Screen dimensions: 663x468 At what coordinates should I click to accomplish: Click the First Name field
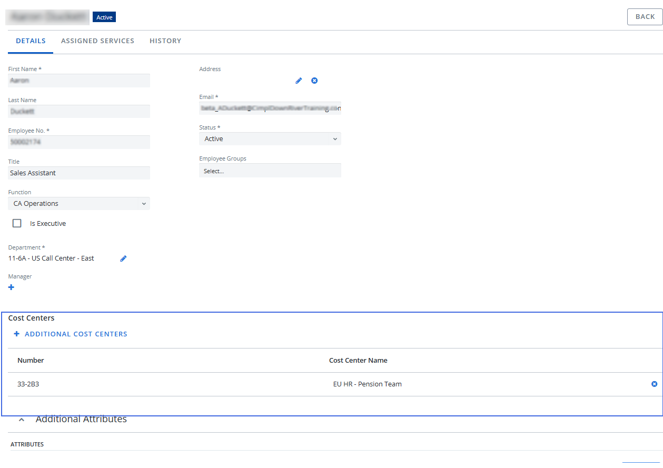[79, 81]
